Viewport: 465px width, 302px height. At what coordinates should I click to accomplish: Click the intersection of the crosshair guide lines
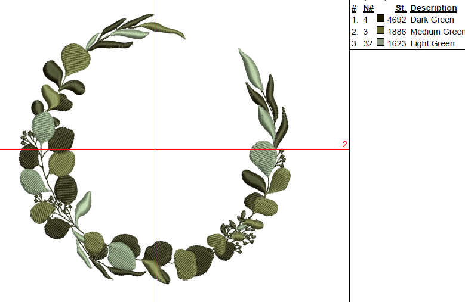[x=155, y=149]
